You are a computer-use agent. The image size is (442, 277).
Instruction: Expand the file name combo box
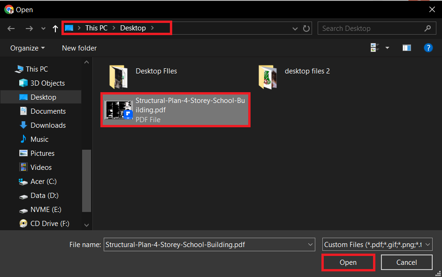click(x=310, y=244)
